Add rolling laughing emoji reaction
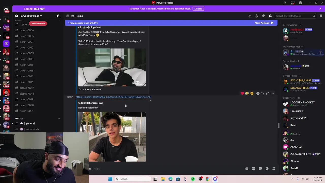Image resolution: width=325 pixels, height=183 pixels. pyautogui.click(x=247, y=93)
